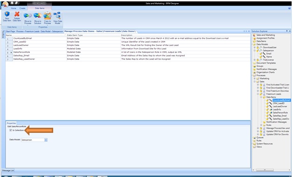
Task: Expand the Rules node under Freemium Leads
Action: pos(261,125)
